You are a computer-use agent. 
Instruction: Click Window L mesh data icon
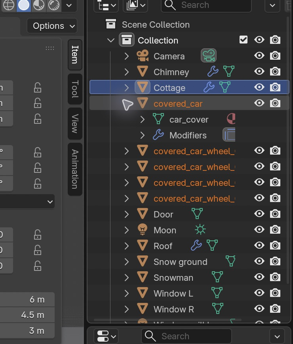coord(217,293)
